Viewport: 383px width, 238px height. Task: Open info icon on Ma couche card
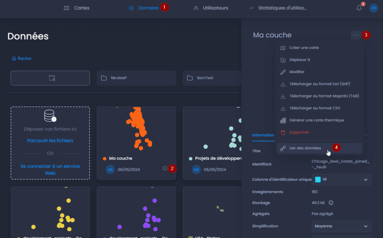click(x=165, y=168)
